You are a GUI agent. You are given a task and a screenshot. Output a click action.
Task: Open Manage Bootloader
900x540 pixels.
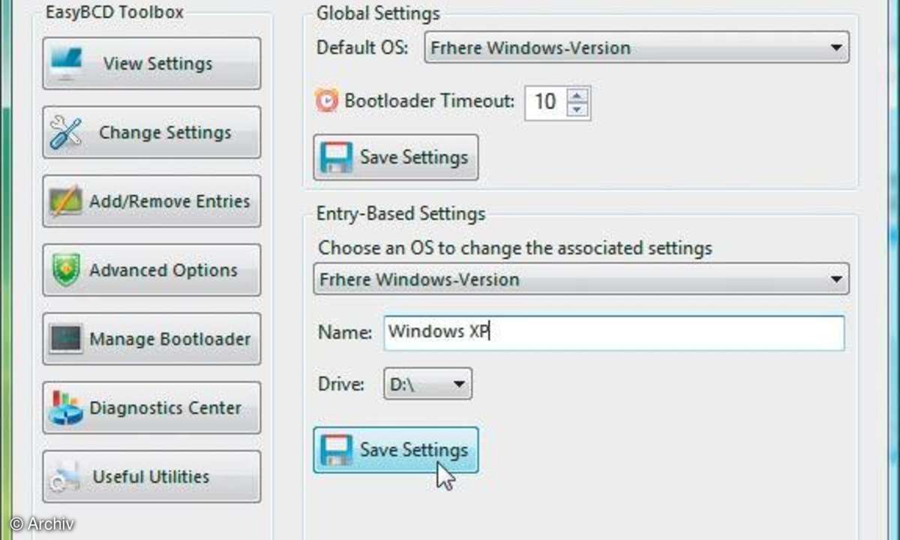[x=151, y=340]
